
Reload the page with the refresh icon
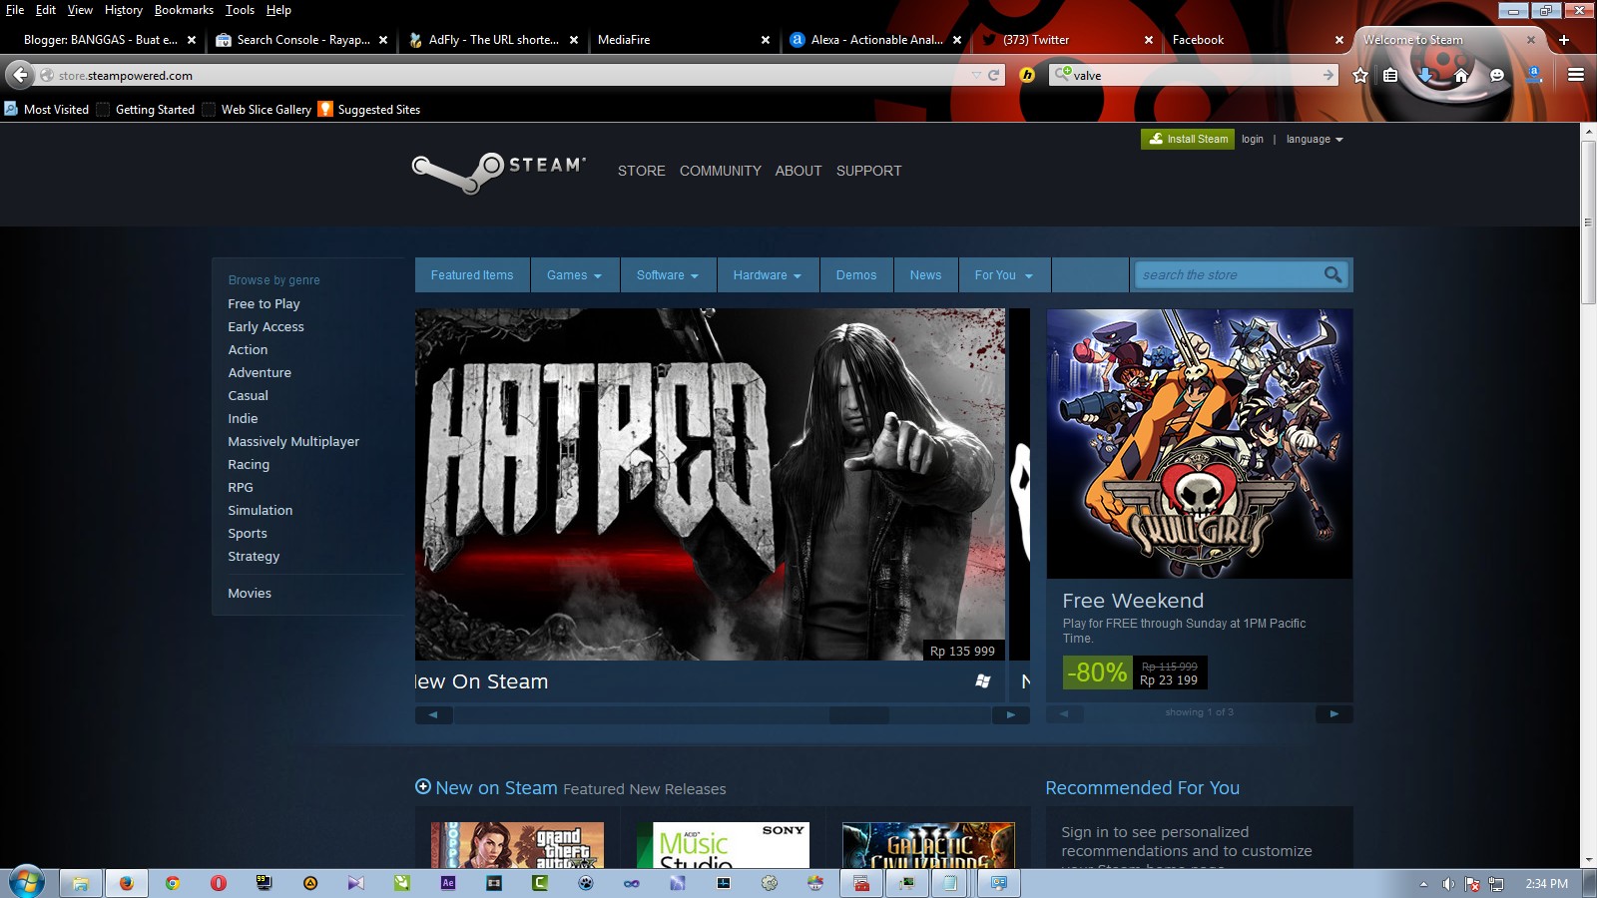coord(994,75)
